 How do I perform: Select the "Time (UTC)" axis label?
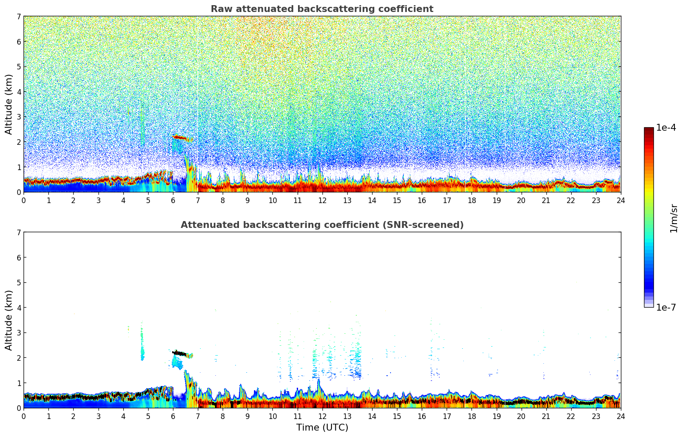[322, 428]
